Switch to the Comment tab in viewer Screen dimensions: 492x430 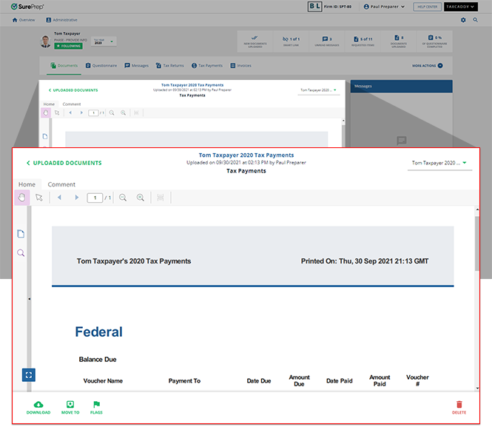(61, 184)
